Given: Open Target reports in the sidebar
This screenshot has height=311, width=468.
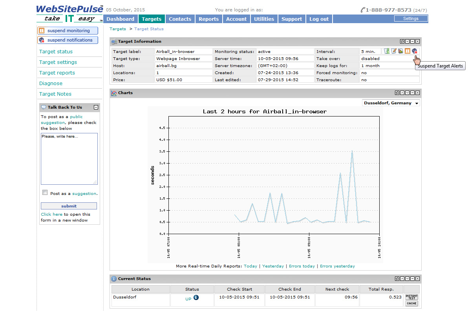Looking at the screenshot, I should coord(57,73).
